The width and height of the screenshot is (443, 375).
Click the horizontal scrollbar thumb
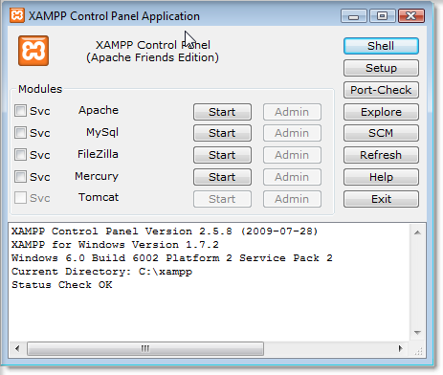(x=145, y=348)
